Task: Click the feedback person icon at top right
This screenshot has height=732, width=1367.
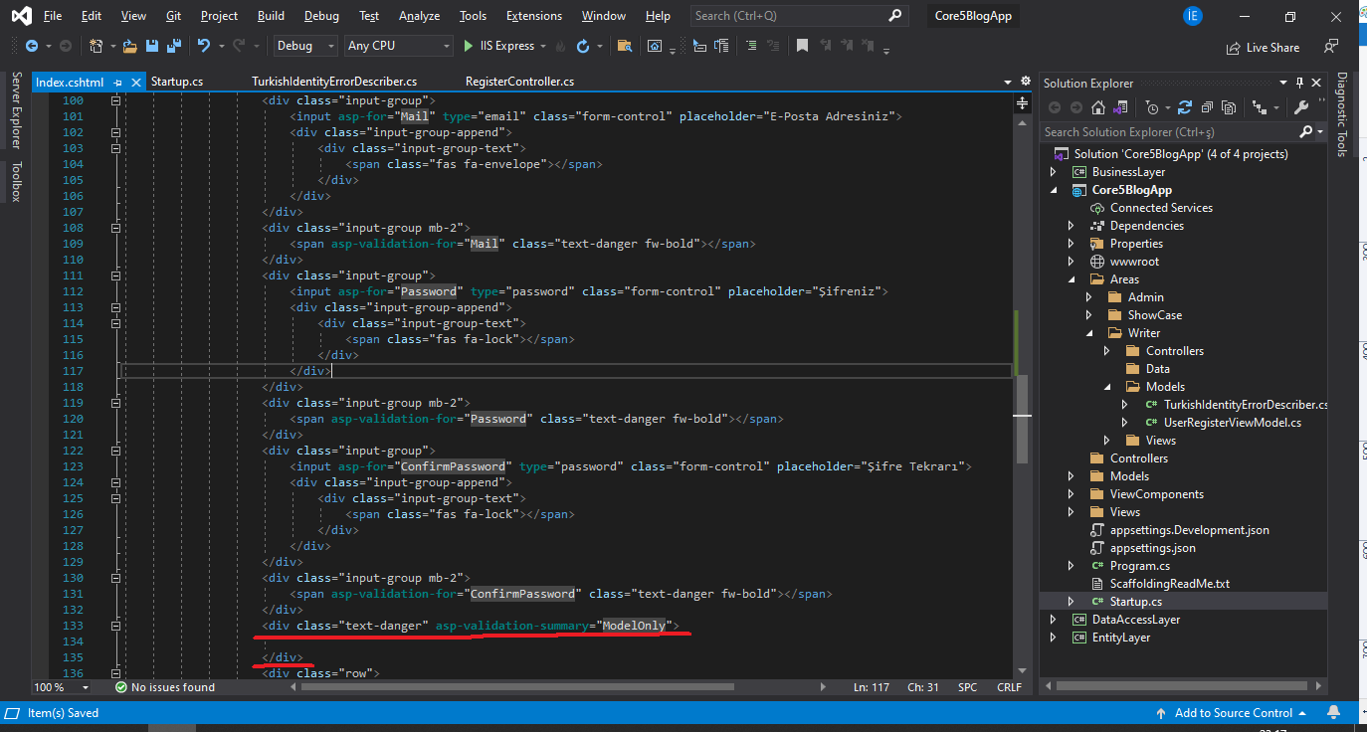Action: [x=1331, y=46]
